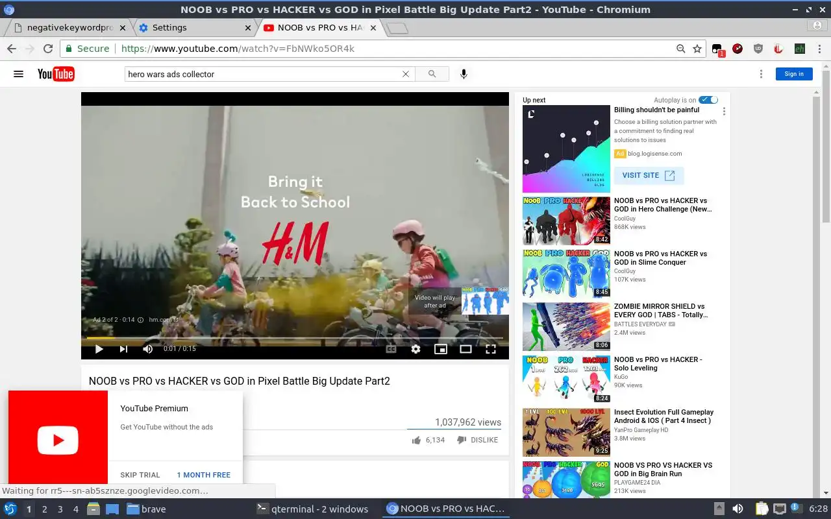Close the Settings tab

tap(248, 28)
